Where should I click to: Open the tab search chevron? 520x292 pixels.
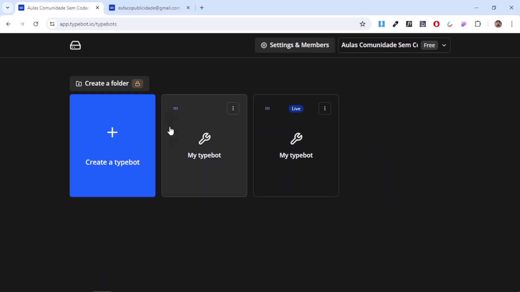pyautogui.click(x=7, y=8)
